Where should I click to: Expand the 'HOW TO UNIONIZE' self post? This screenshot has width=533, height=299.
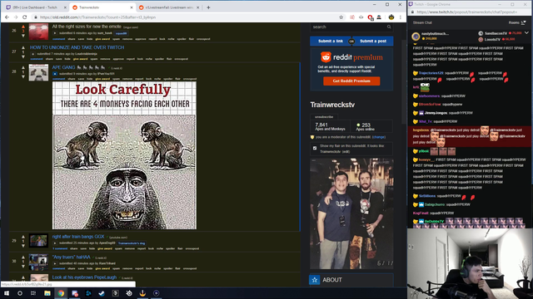[x=33, y=53]
